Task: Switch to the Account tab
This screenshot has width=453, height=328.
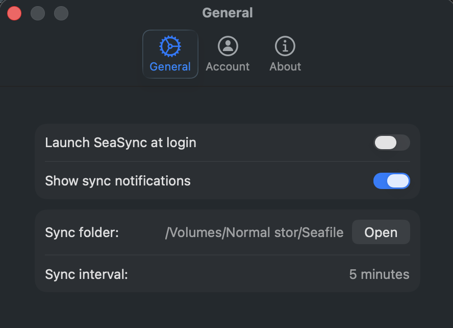Action: pos(228,54)
